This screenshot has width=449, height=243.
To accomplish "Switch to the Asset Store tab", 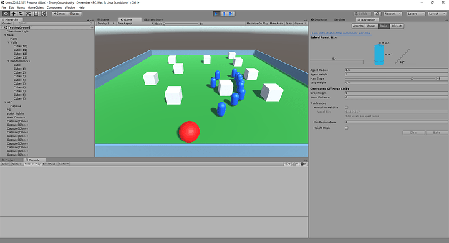I will click(153, 19).
